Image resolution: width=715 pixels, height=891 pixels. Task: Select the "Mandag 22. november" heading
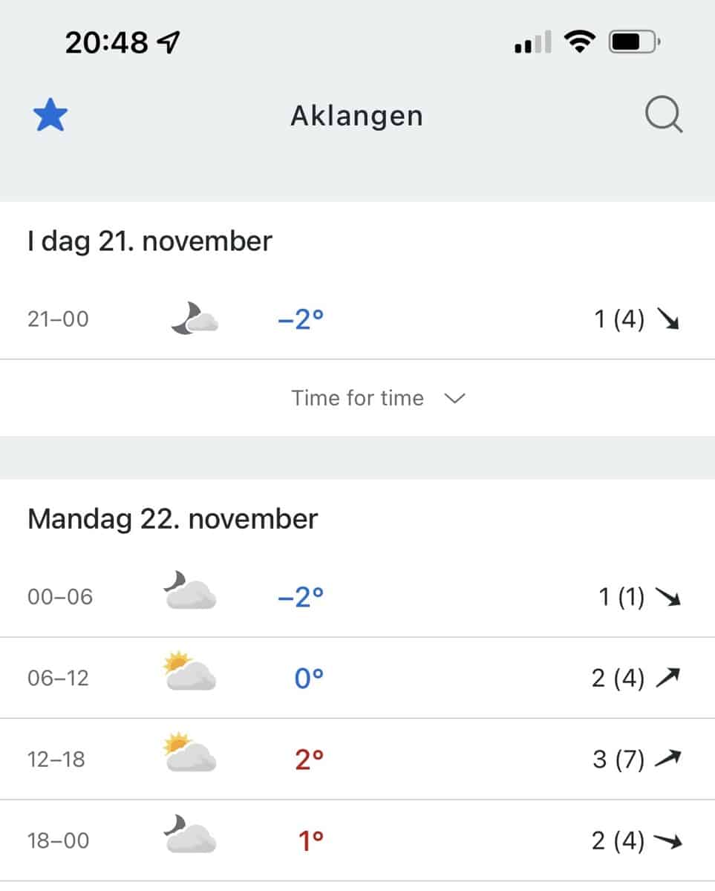(172, 518)
